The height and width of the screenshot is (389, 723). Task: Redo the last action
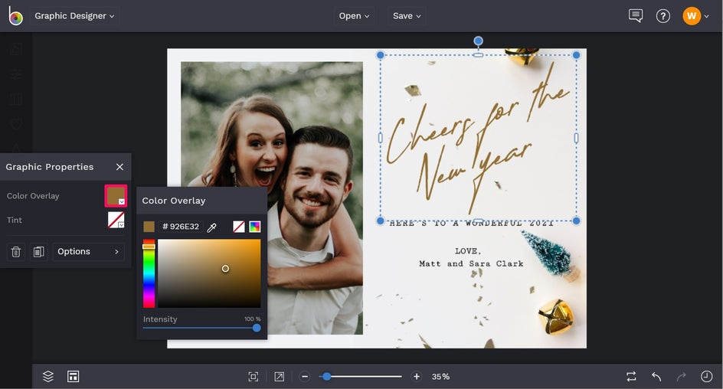point(681,377)
